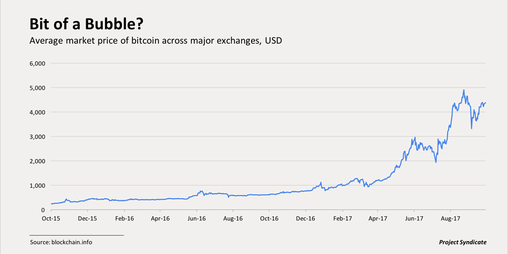Click the Dec-16 x-axis label
This screenshot has height=254, width=508.
pyautogui.click(x=306, y=219)
